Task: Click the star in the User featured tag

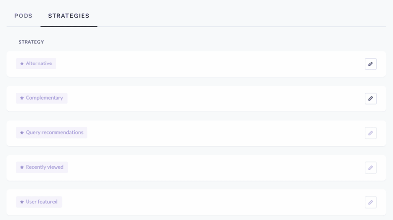Action: tap(22, 202)
